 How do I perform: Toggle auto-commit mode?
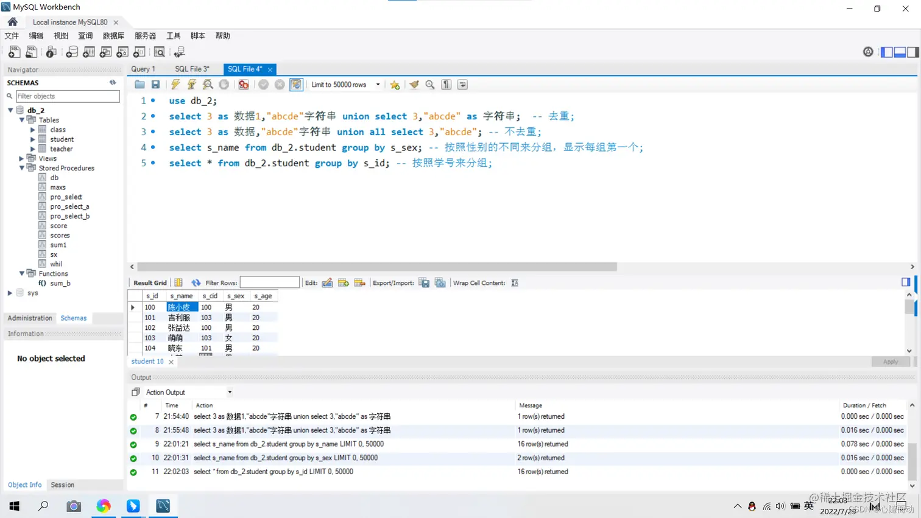[x=296, y=85]
